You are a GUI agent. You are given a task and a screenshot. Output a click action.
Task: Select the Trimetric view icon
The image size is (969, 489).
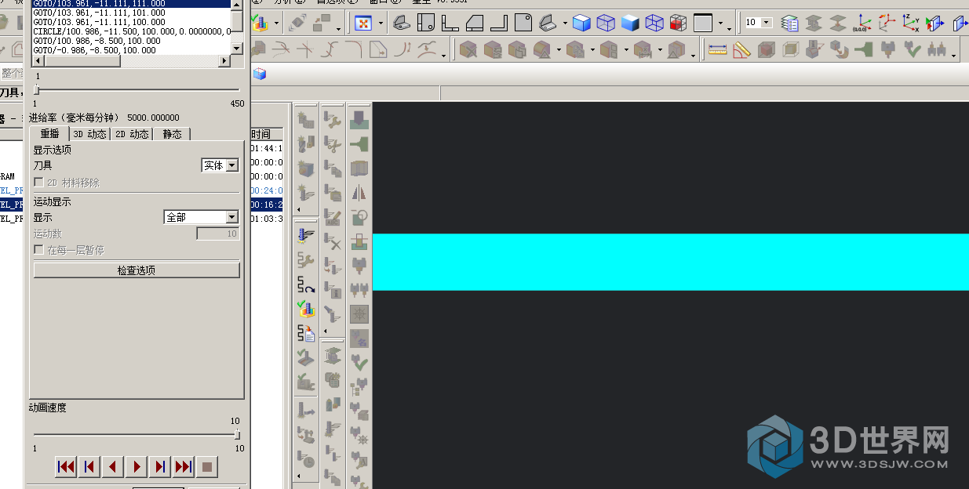(401, 24)
